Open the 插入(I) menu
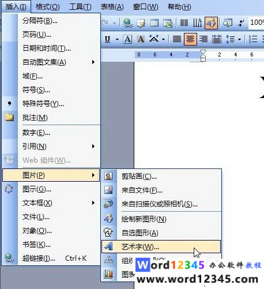 click(x=16, y=7)
